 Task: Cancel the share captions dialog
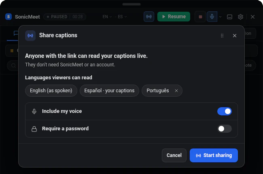174,155
